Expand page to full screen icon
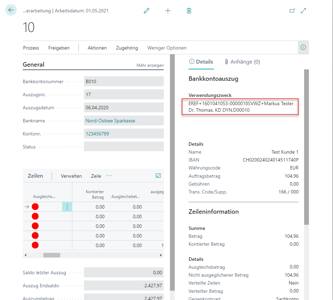The height and width of the screenshot is (300, 333). pyautogui.click(x=303, y=11)
